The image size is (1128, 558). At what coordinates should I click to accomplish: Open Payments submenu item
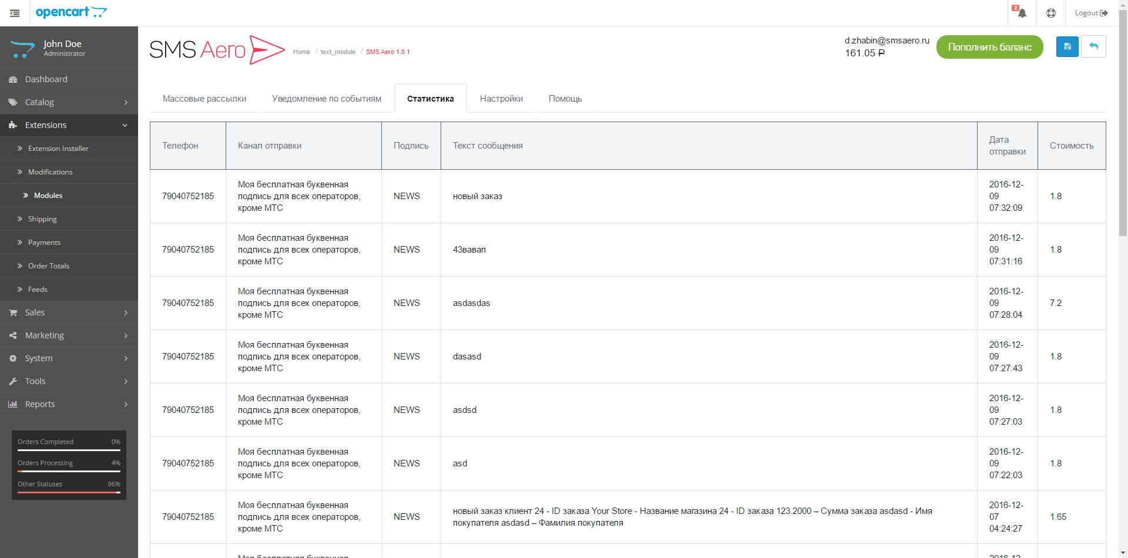click(x=69, y=243)
